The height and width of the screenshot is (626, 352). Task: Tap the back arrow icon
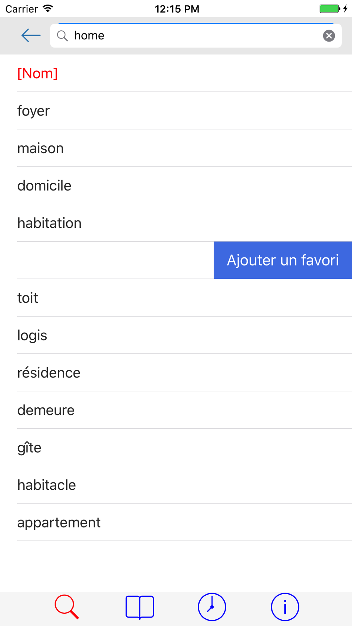click(31, 36)
